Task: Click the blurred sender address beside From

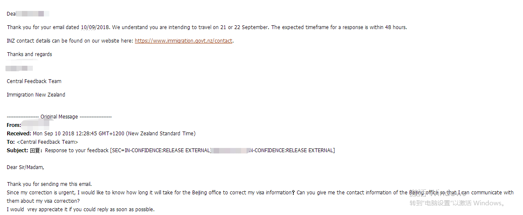Action: coord(35,125)
